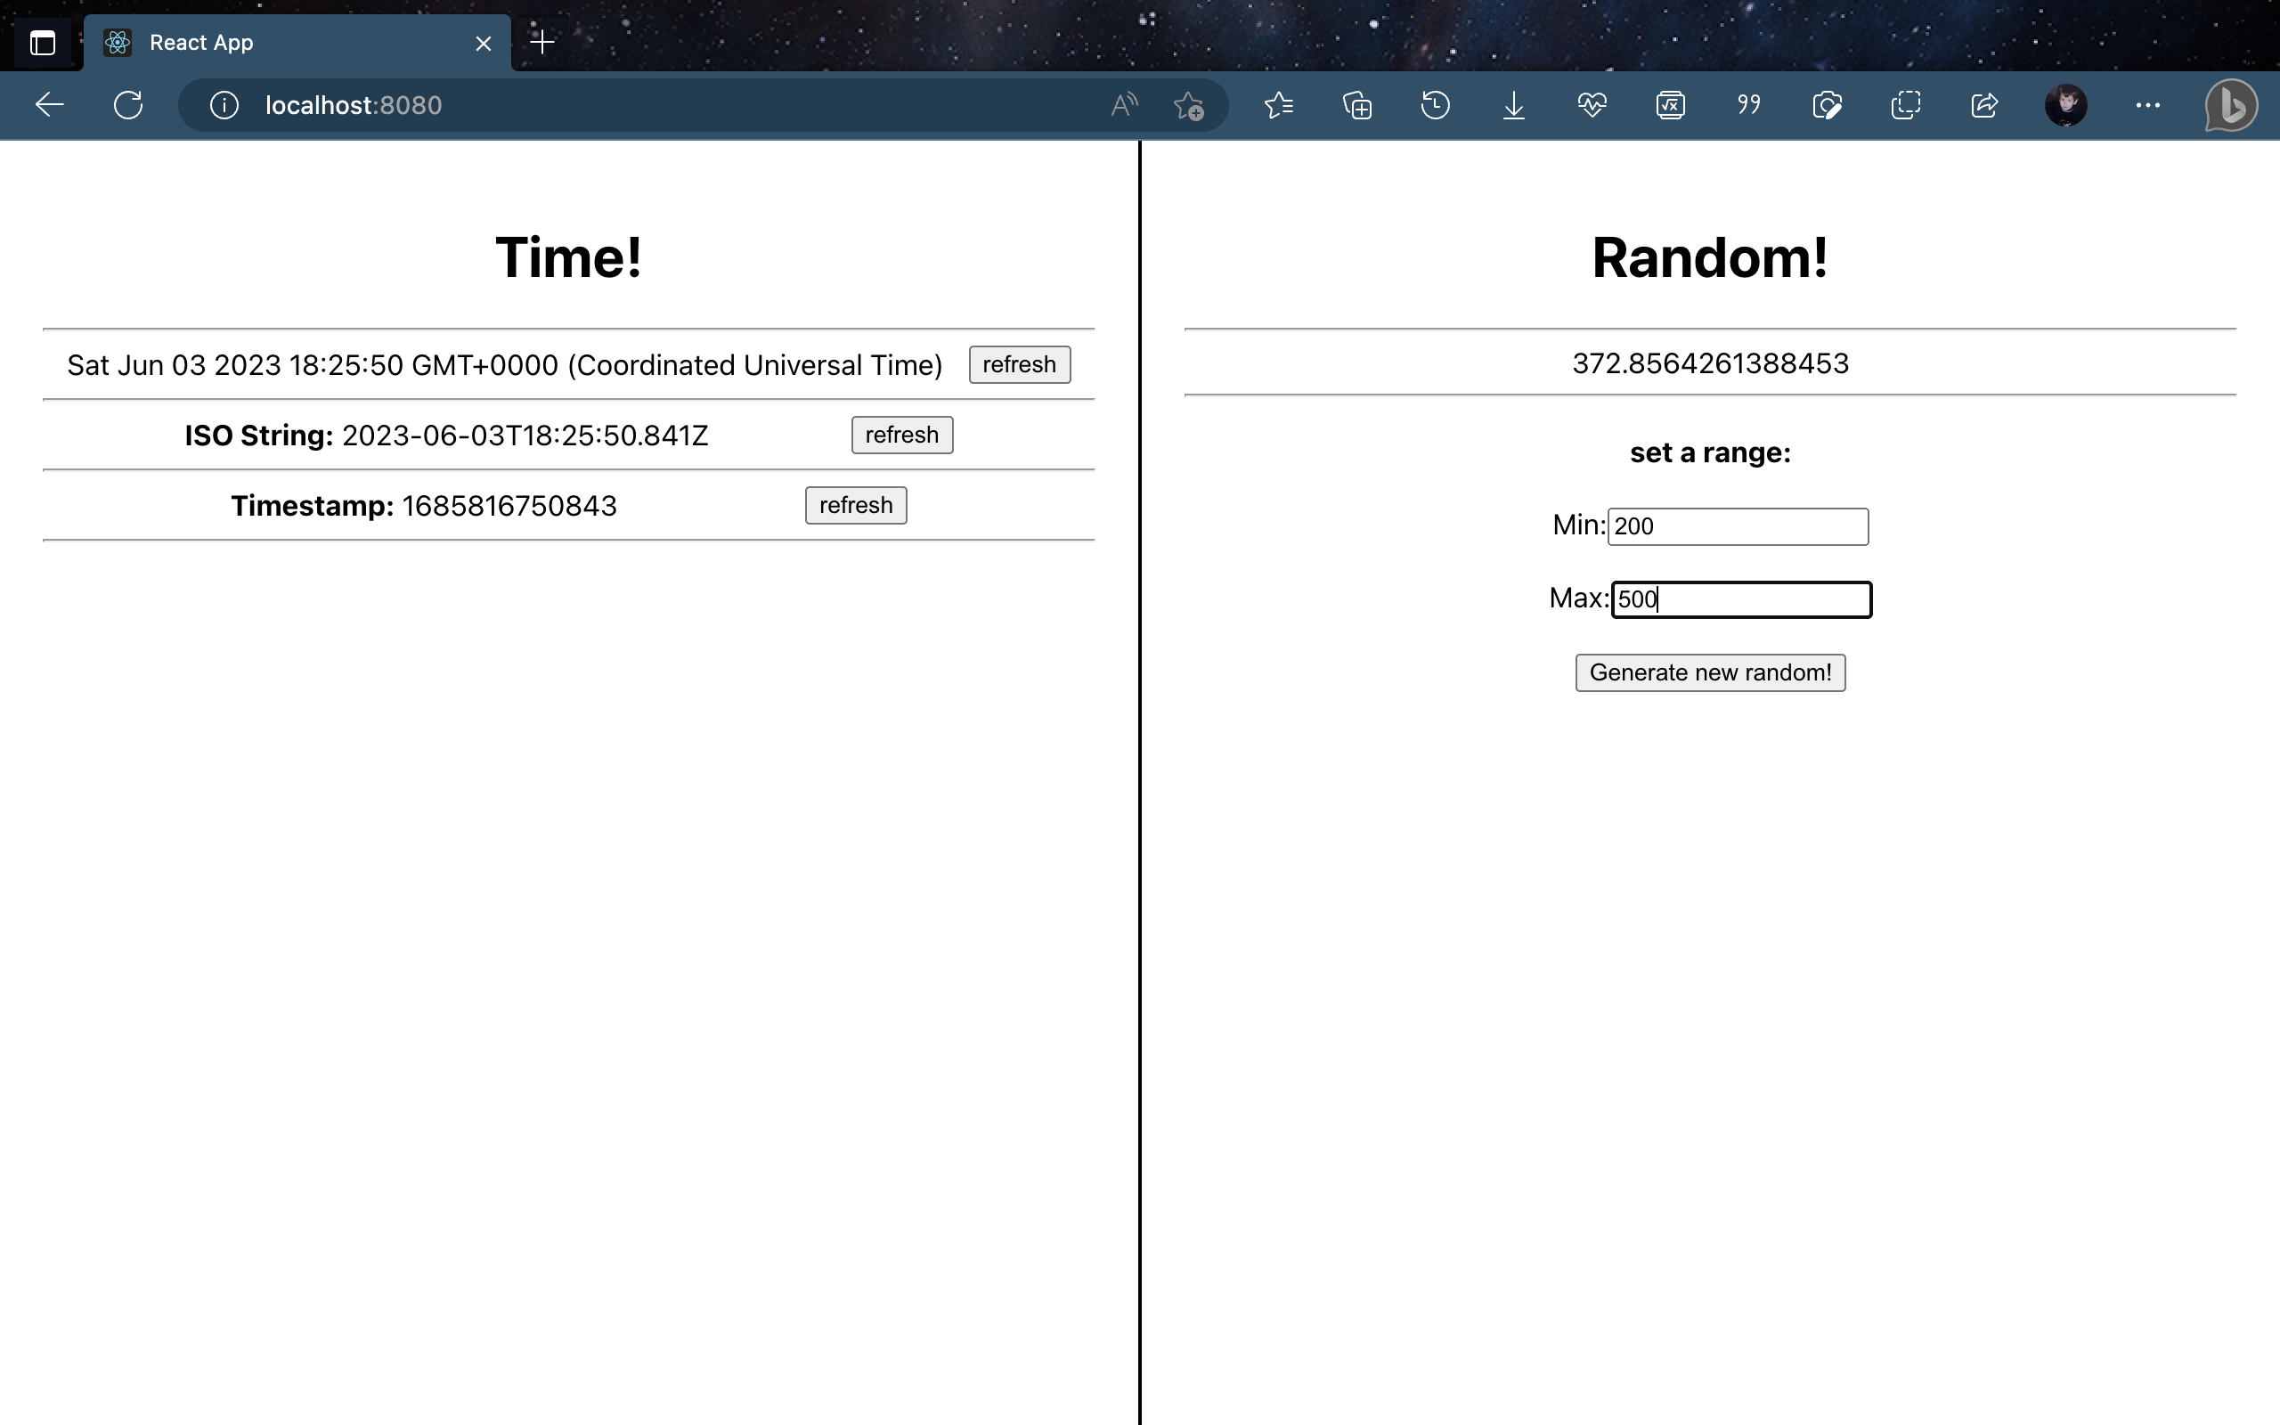Click page reload circular arrow

pos(128,103)
